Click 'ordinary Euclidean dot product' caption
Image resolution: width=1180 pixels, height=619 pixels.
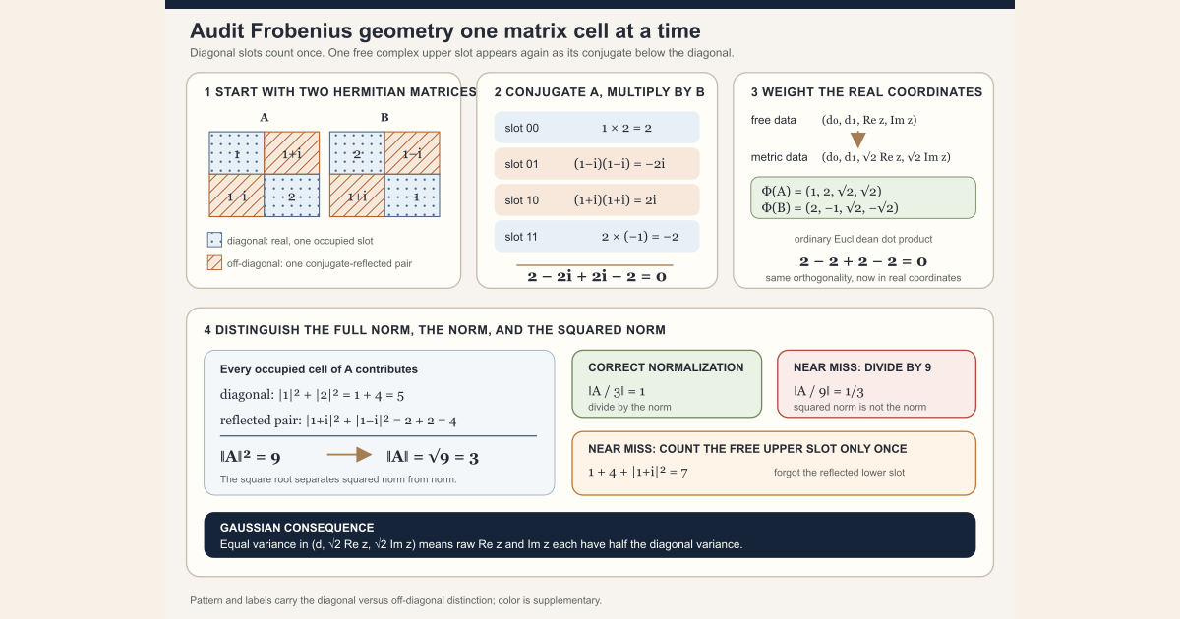863,239
